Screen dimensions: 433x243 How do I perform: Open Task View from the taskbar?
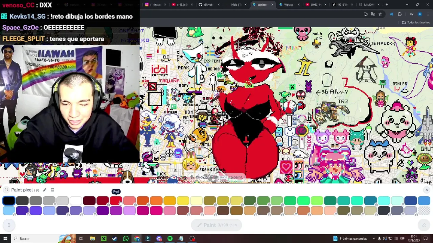(81, 239)
